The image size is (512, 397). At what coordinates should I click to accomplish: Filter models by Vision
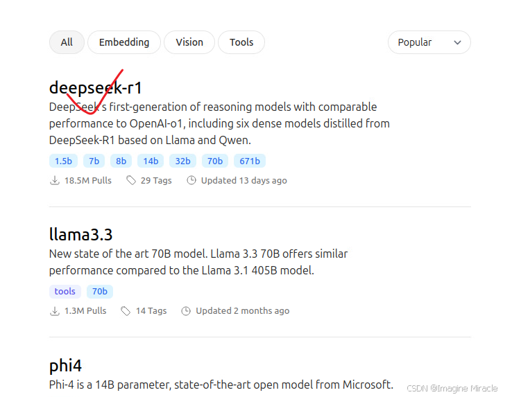coord(189,42)
